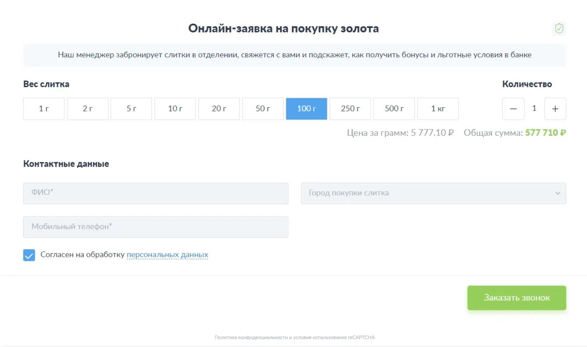The image size is (587, 347).
Task: Select the 500 г bar weight
Action: (x=394, y=109)
